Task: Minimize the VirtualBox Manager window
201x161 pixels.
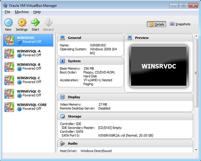Action: pos(173,6)
